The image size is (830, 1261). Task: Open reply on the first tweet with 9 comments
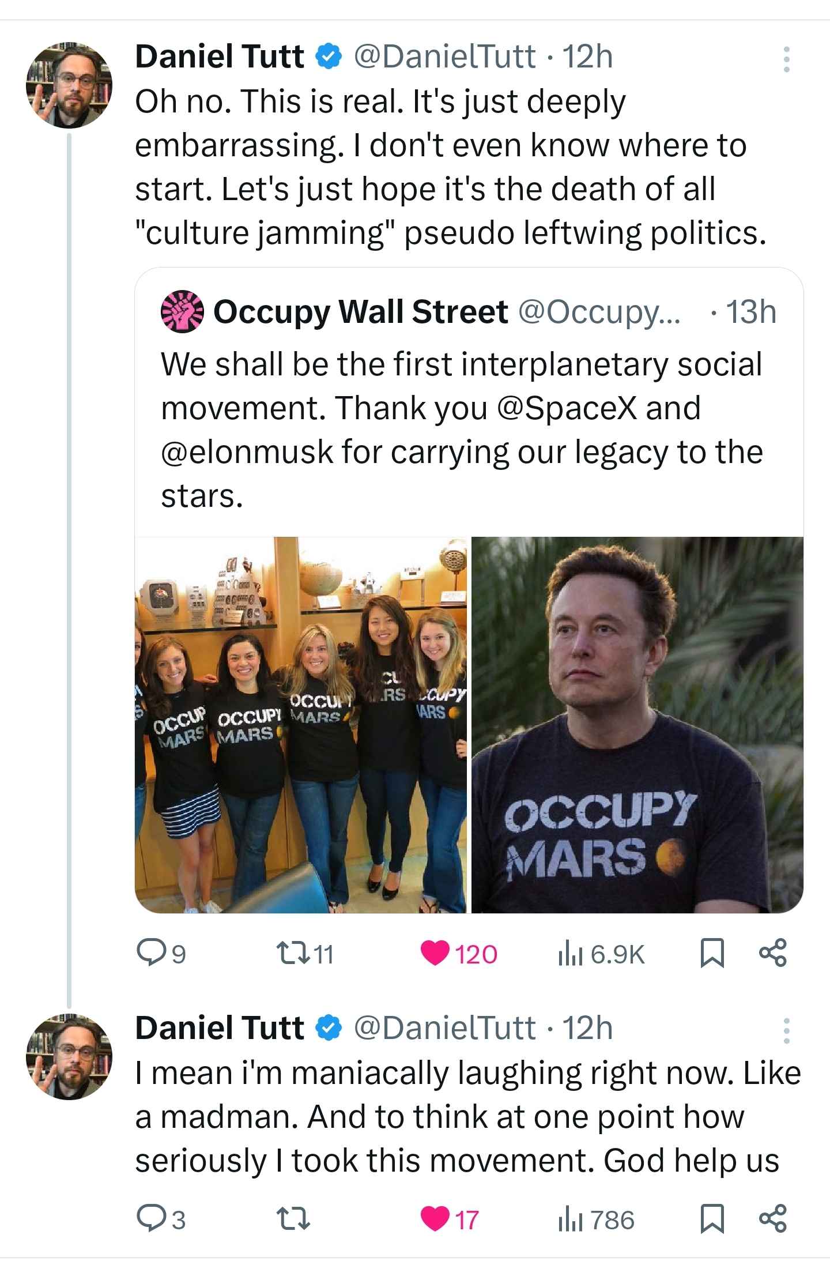(161, 953)
